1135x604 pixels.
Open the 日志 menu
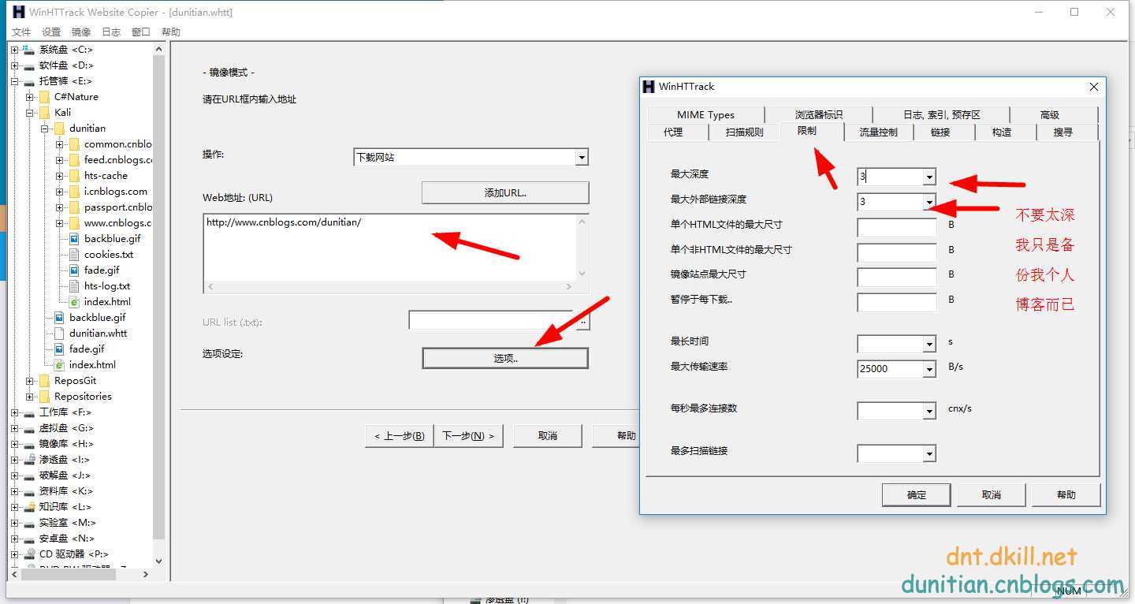(x=111, y=32)
